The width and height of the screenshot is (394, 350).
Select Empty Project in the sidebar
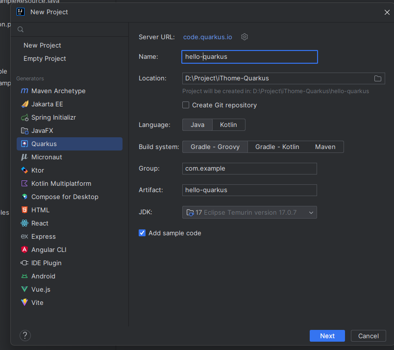click(x=45, y=59)
